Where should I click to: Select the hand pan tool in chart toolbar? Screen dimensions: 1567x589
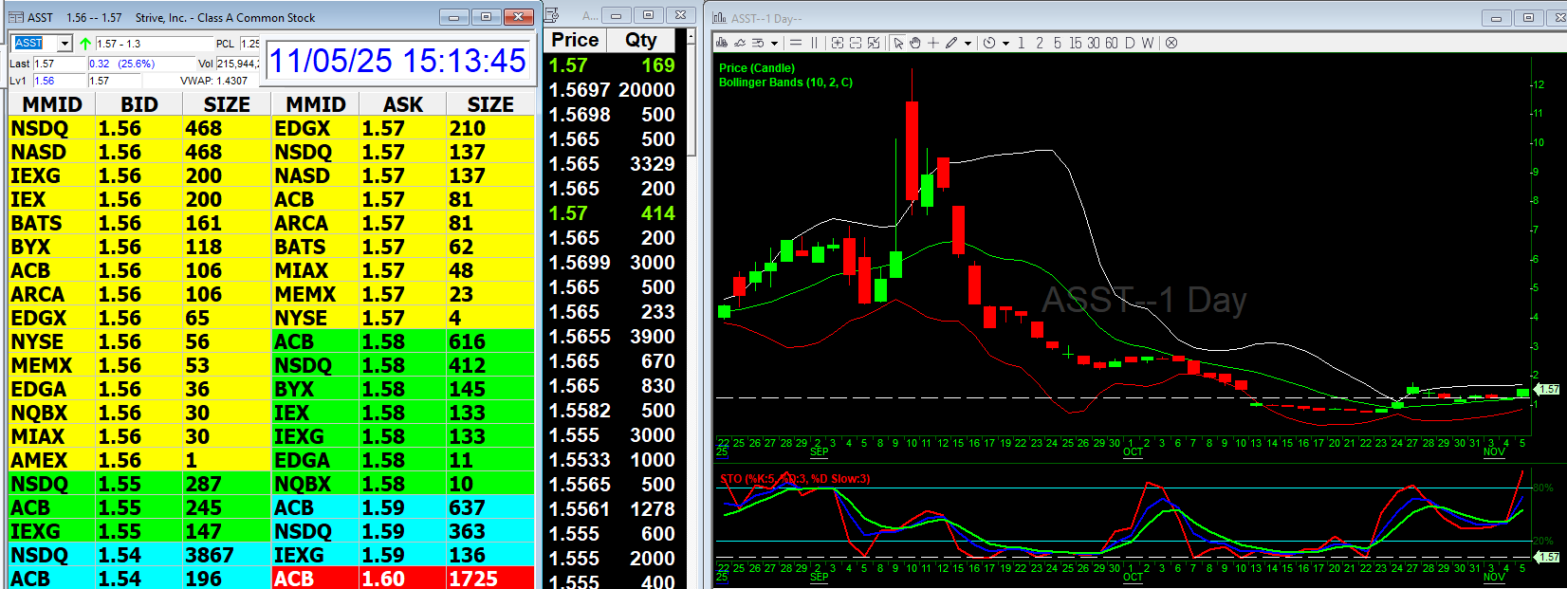coord(914,43)
